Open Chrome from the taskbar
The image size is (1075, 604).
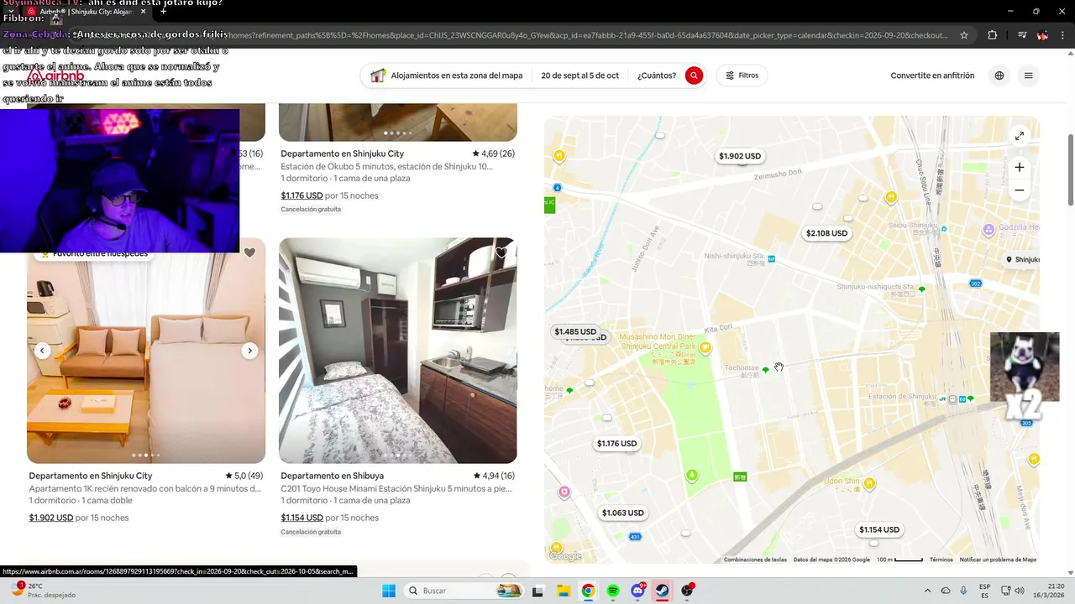pyautogui.click(x=588, y=591)
